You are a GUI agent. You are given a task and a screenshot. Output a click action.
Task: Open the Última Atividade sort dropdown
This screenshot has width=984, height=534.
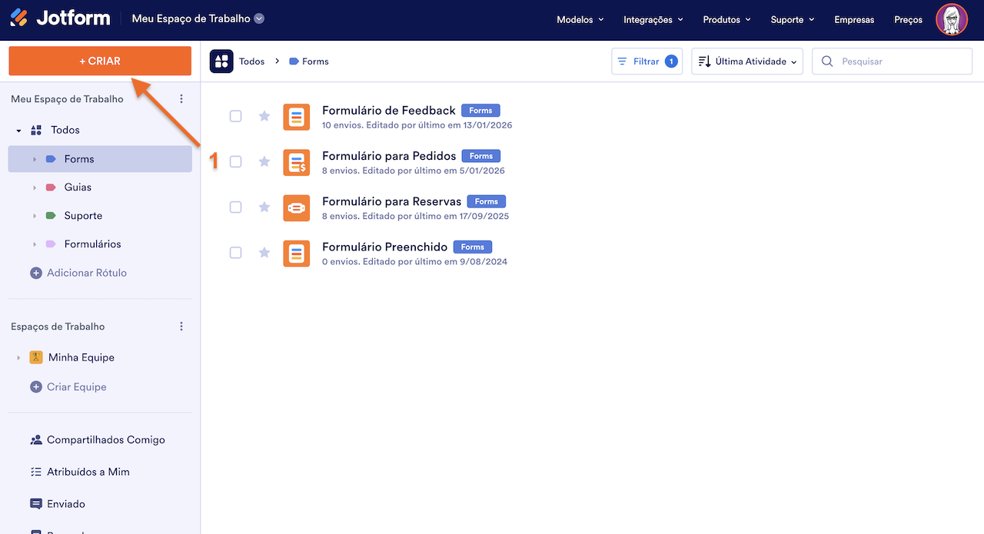click(x=747, y=61)
